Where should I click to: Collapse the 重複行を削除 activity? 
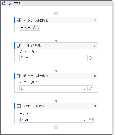(x=95, y=46)
